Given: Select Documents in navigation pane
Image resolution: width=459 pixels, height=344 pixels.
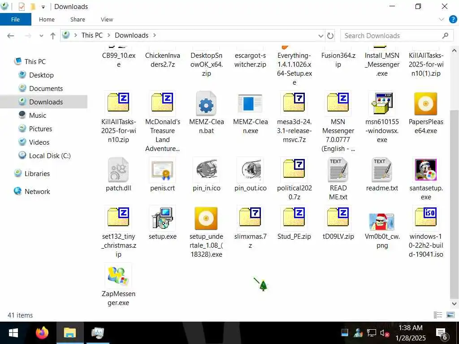Looking at the screenshot, I should tap(46, 88).
